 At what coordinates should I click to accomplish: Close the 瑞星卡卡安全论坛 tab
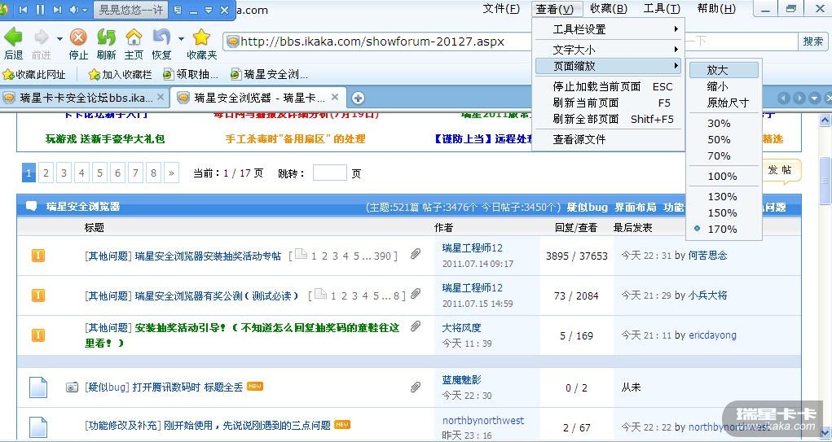(x=161, y=98)
